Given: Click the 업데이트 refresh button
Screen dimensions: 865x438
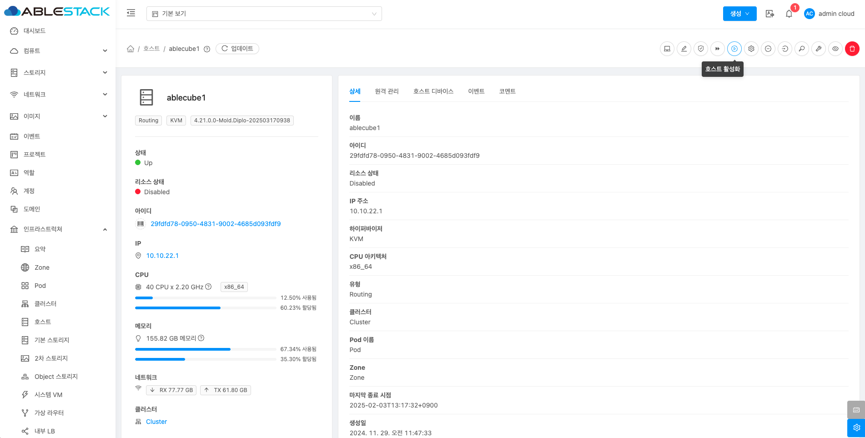Looking at the screenshot, I should [x=237, y=49].
